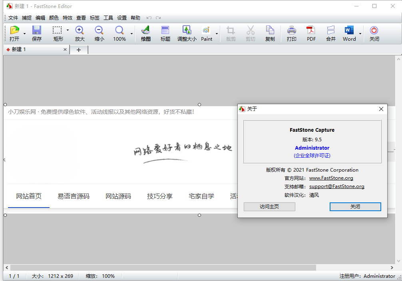This screenshot has width=402, height=281.
Task: Open the 绘图 drawing tool
Action: pyautogui.click(x=145, y=33)
